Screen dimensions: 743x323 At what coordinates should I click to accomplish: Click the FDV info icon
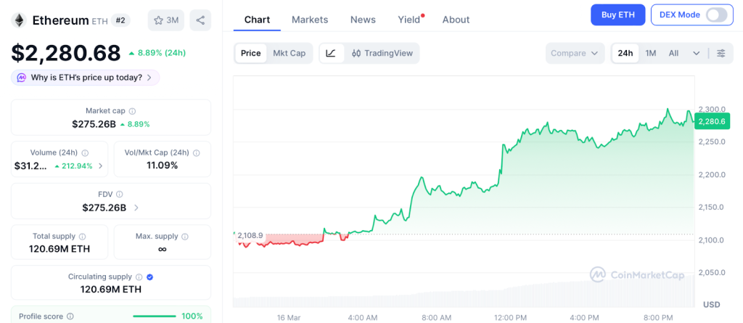pos(120,195)
